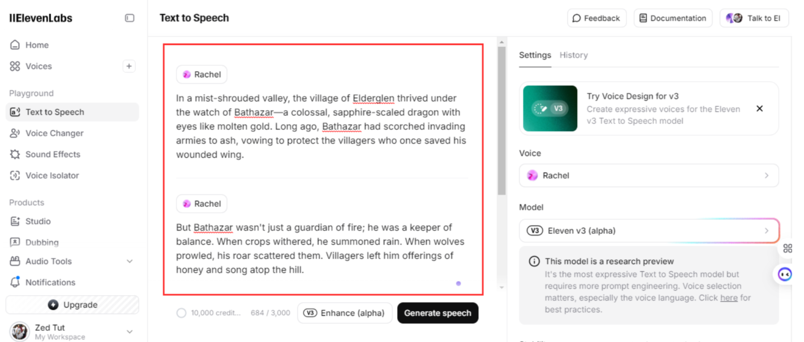The height and width of the screenshot is (342, 804).
Task: Click the Voice Design v3 thumbnail
Action: [550, 109]
